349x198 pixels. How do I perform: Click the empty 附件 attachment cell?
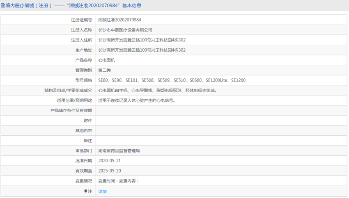[222, 121]
